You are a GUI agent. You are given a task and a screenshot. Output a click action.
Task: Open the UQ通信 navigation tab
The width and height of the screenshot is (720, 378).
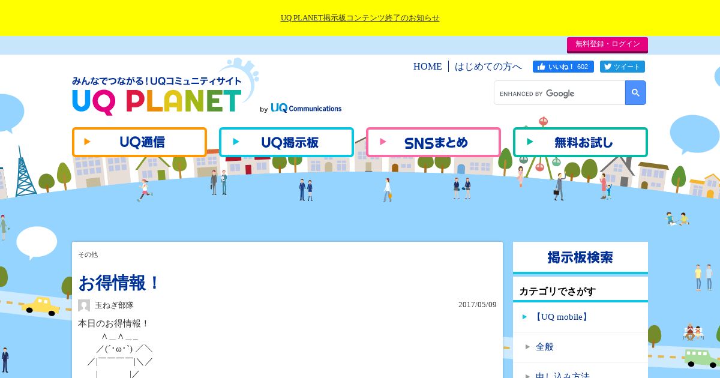(139, 142)
